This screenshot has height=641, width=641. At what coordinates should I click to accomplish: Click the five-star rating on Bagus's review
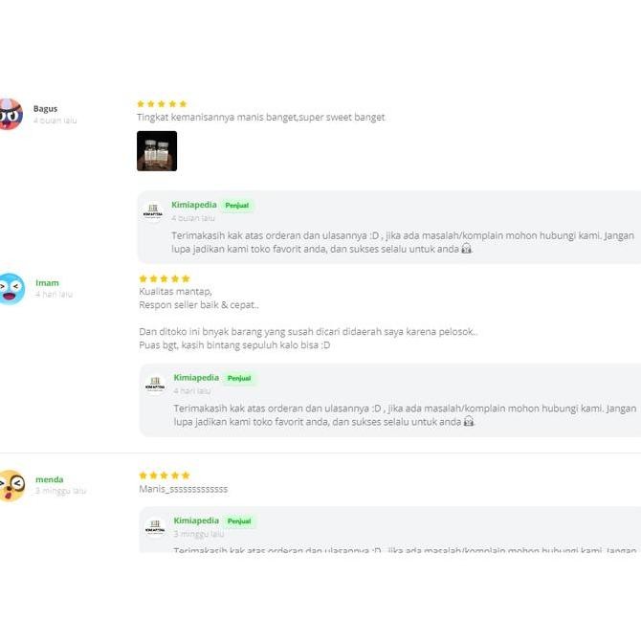[x=162, y=103]
